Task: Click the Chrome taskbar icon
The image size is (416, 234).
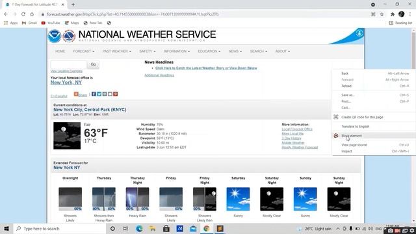Action: click(207, 229)
